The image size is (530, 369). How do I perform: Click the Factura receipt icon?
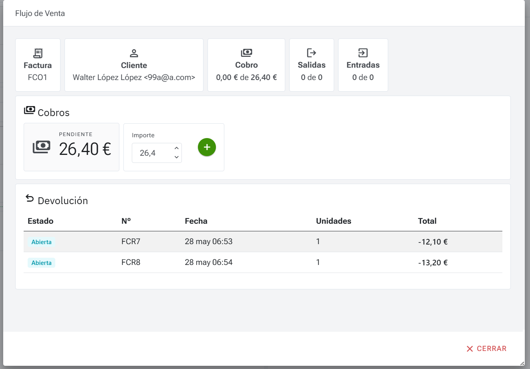coord(38,53)
